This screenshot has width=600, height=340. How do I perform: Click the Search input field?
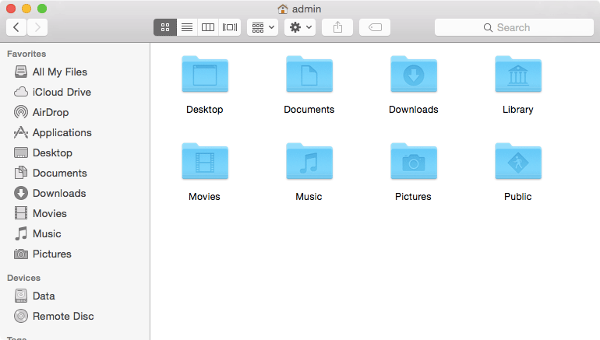pyautogui.click(x=514, y=27)
